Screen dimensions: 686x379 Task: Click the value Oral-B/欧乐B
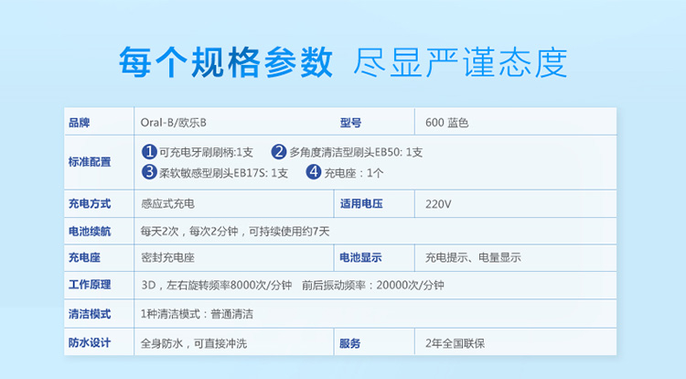coord(173,123)
